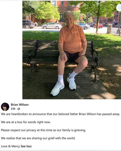Click the red car near the tree
Screen dimensions: 121x151
tap(101, 26)
